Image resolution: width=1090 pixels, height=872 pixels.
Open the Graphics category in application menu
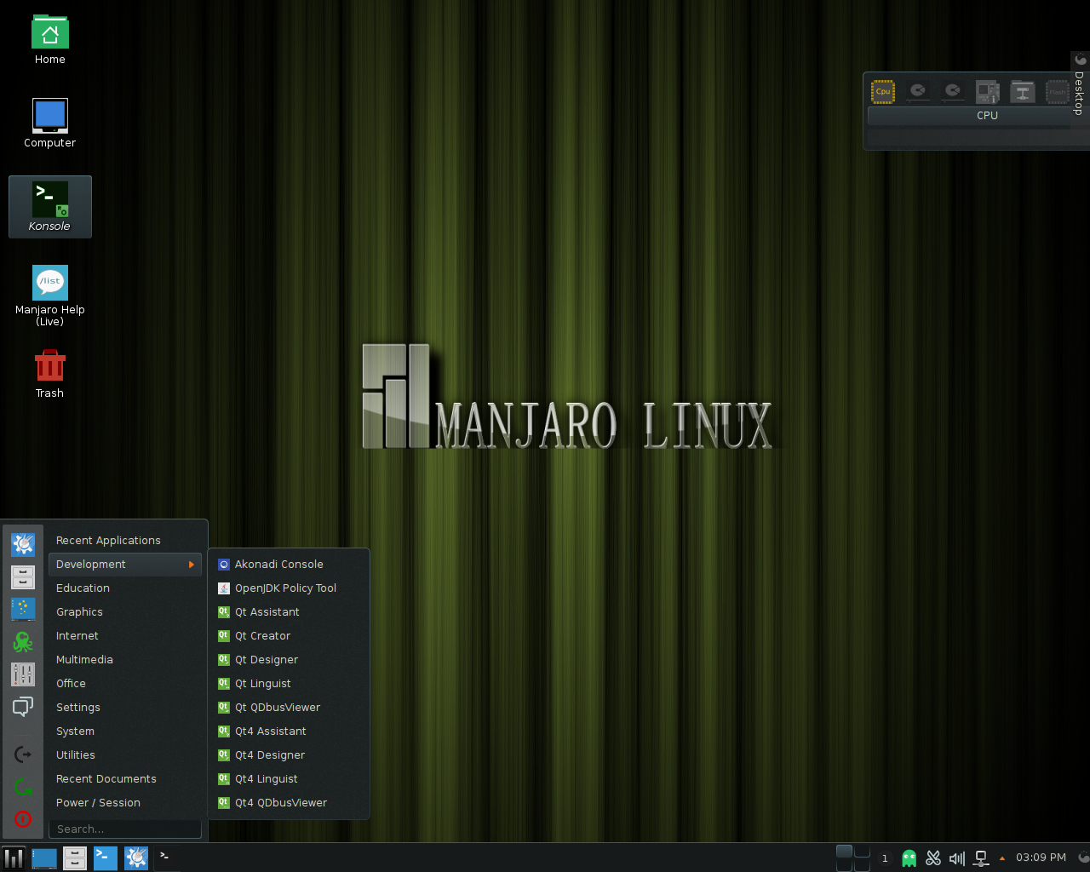point(79,611)
